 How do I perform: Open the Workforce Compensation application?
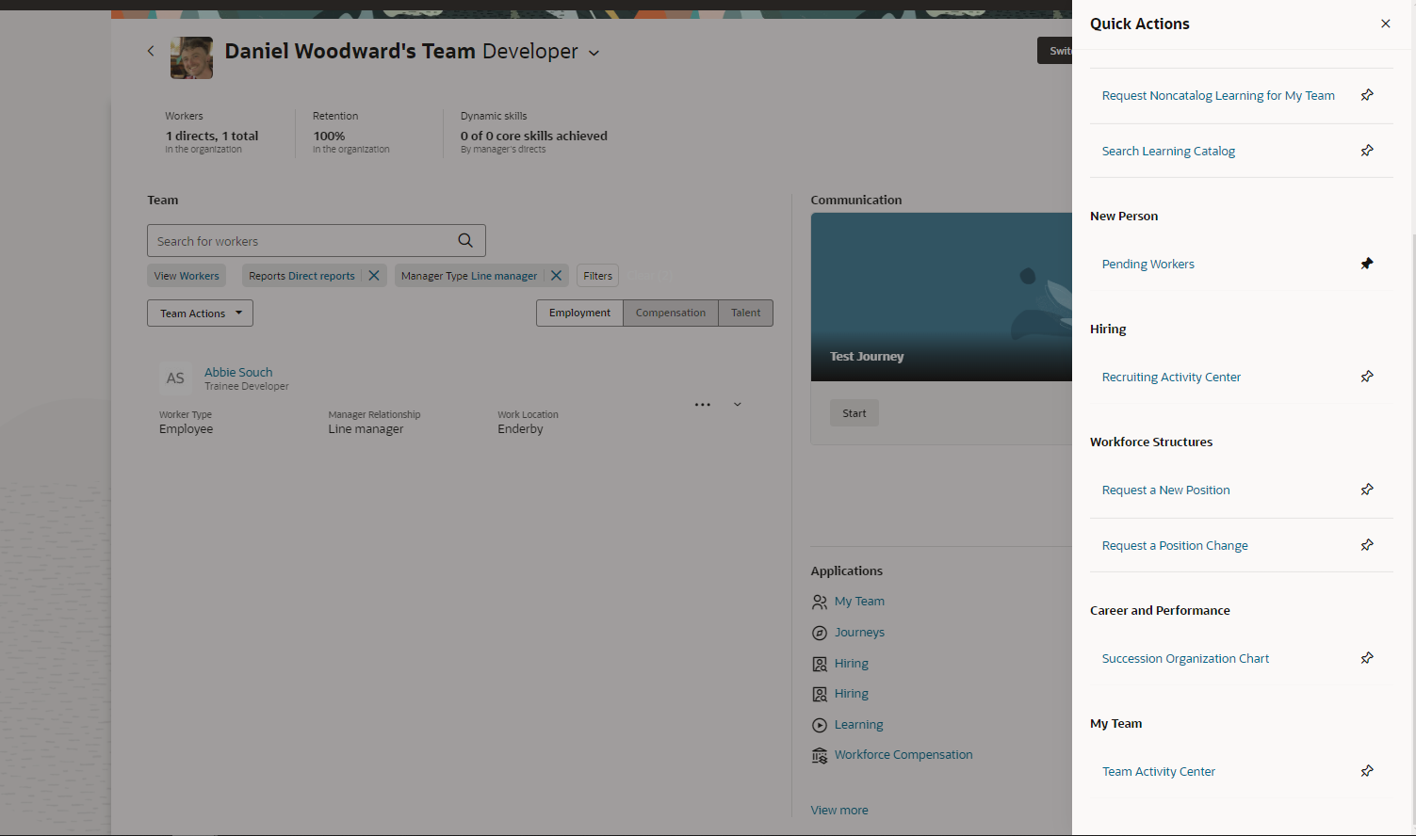click(x=903, y=755)
